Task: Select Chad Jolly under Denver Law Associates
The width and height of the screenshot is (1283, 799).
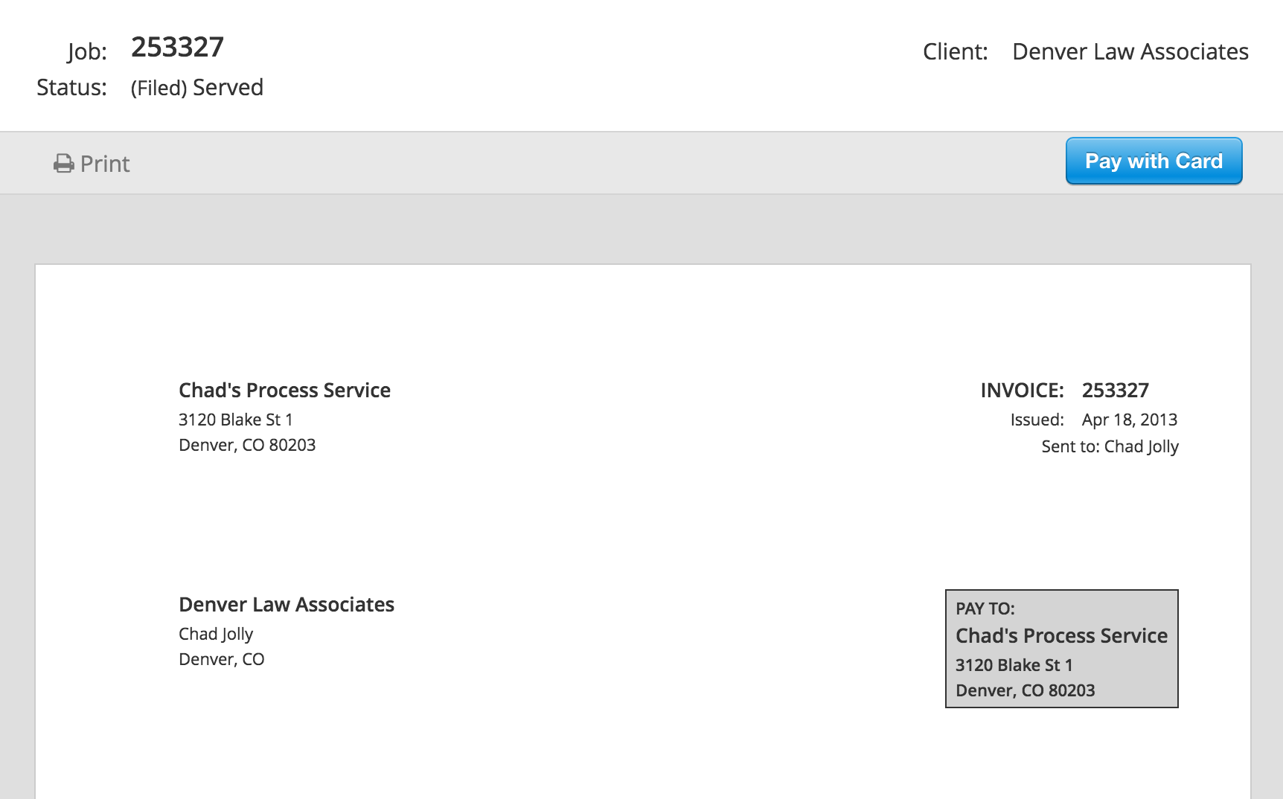Action: point(215,633)
